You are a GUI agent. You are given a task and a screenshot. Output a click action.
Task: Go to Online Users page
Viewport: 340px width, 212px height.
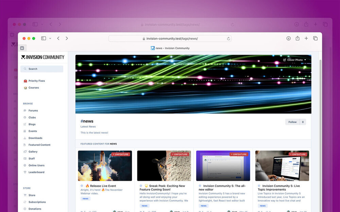click(x=36, y=166)
